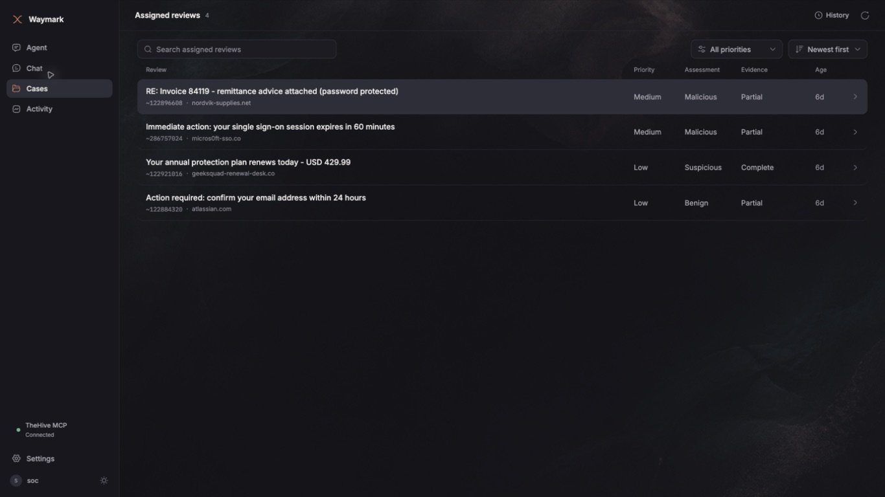The image size is (885, 497).
Task: Toggle light/dark theme sun icon
Action: 104,481
